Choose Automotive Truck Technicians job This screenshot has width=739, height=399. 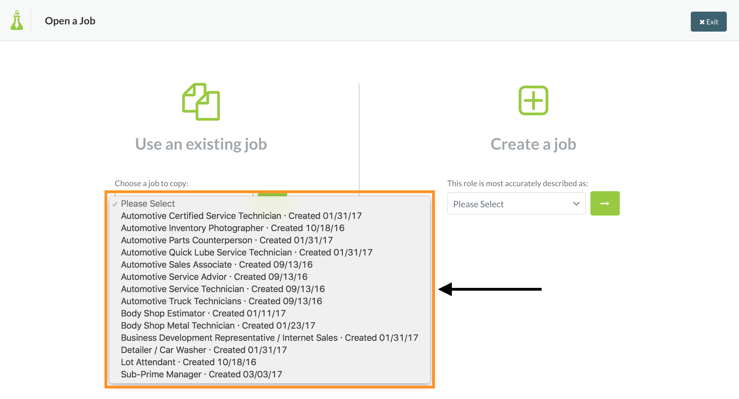point(269,301)
